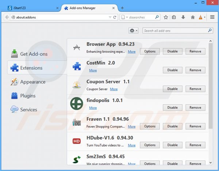Viewport: 219px width, 171px height.
Task: Disable the CostMin extension
Action: coord(173,70)
